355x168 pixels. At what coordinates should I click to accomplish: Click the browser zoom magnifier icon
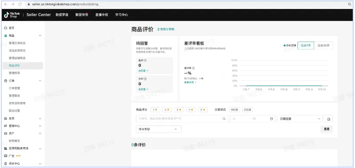pos(350,4)
